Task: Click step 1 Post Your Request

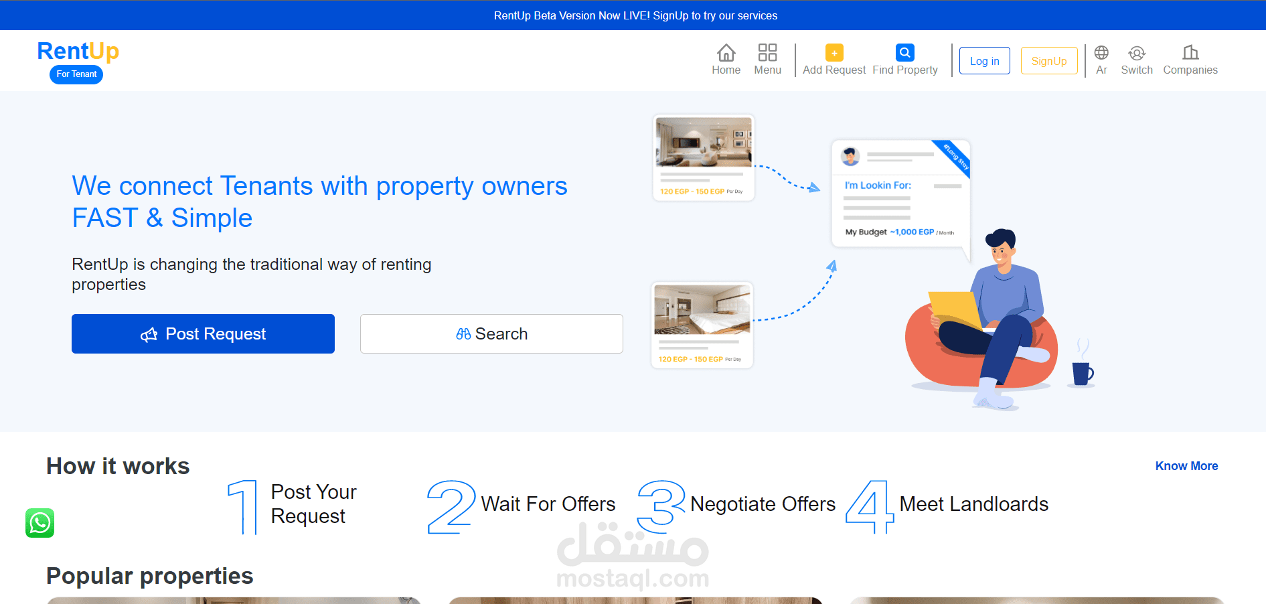Action: [293, 506]
